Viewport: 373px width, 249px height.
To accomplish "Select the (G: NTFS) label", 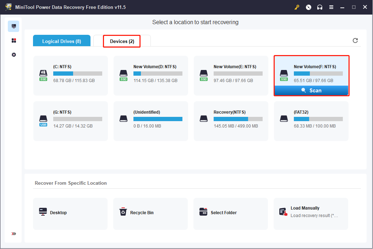I will click(62, 112).
